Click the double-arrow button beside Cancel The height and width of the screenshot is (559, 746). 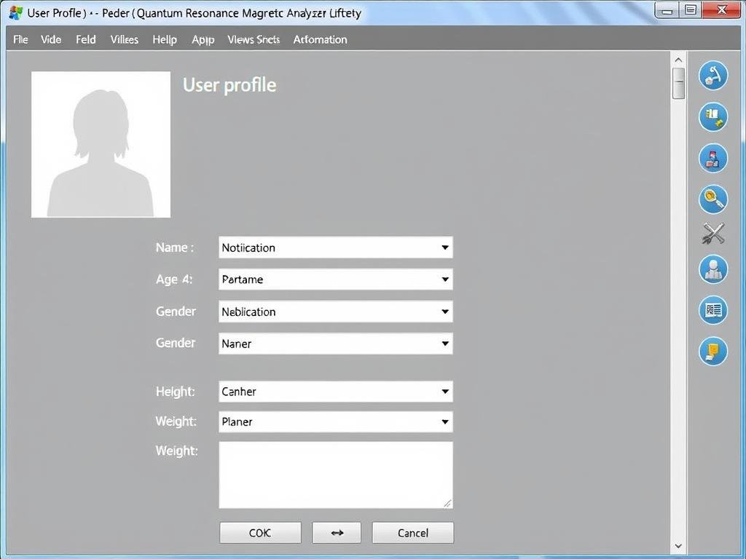pyautogui.click(x=337, y=533)
